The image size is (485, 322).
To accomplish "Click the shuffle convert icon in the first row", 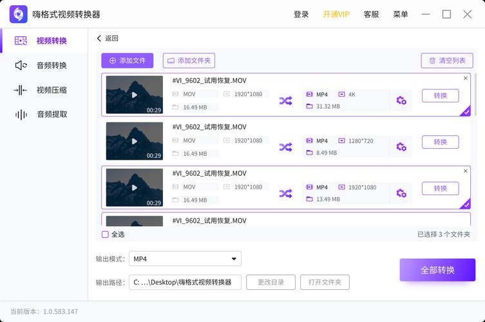I will pos(285,100).
